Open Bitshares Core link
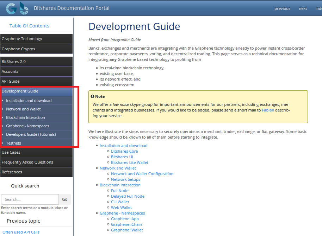This screenshot has height=236, width=322. point(124,151)
